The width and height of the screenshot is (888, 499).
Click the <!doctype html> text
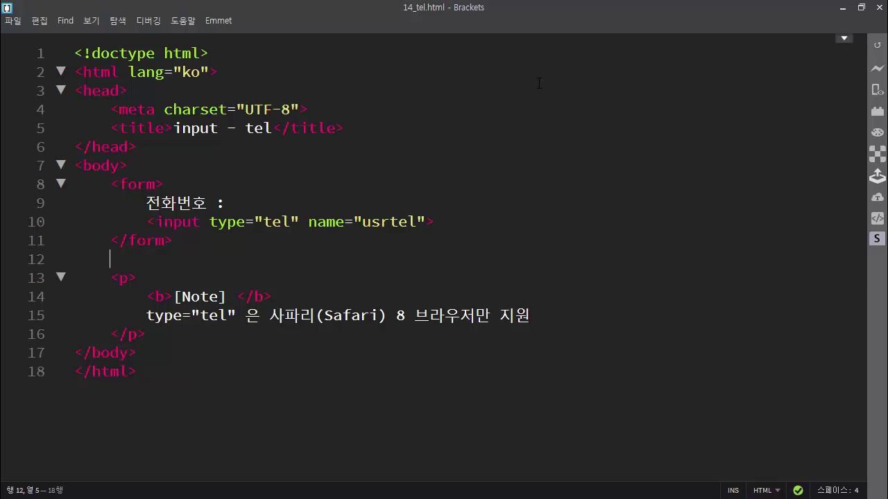pyautogui.click(x=142, y=53)
